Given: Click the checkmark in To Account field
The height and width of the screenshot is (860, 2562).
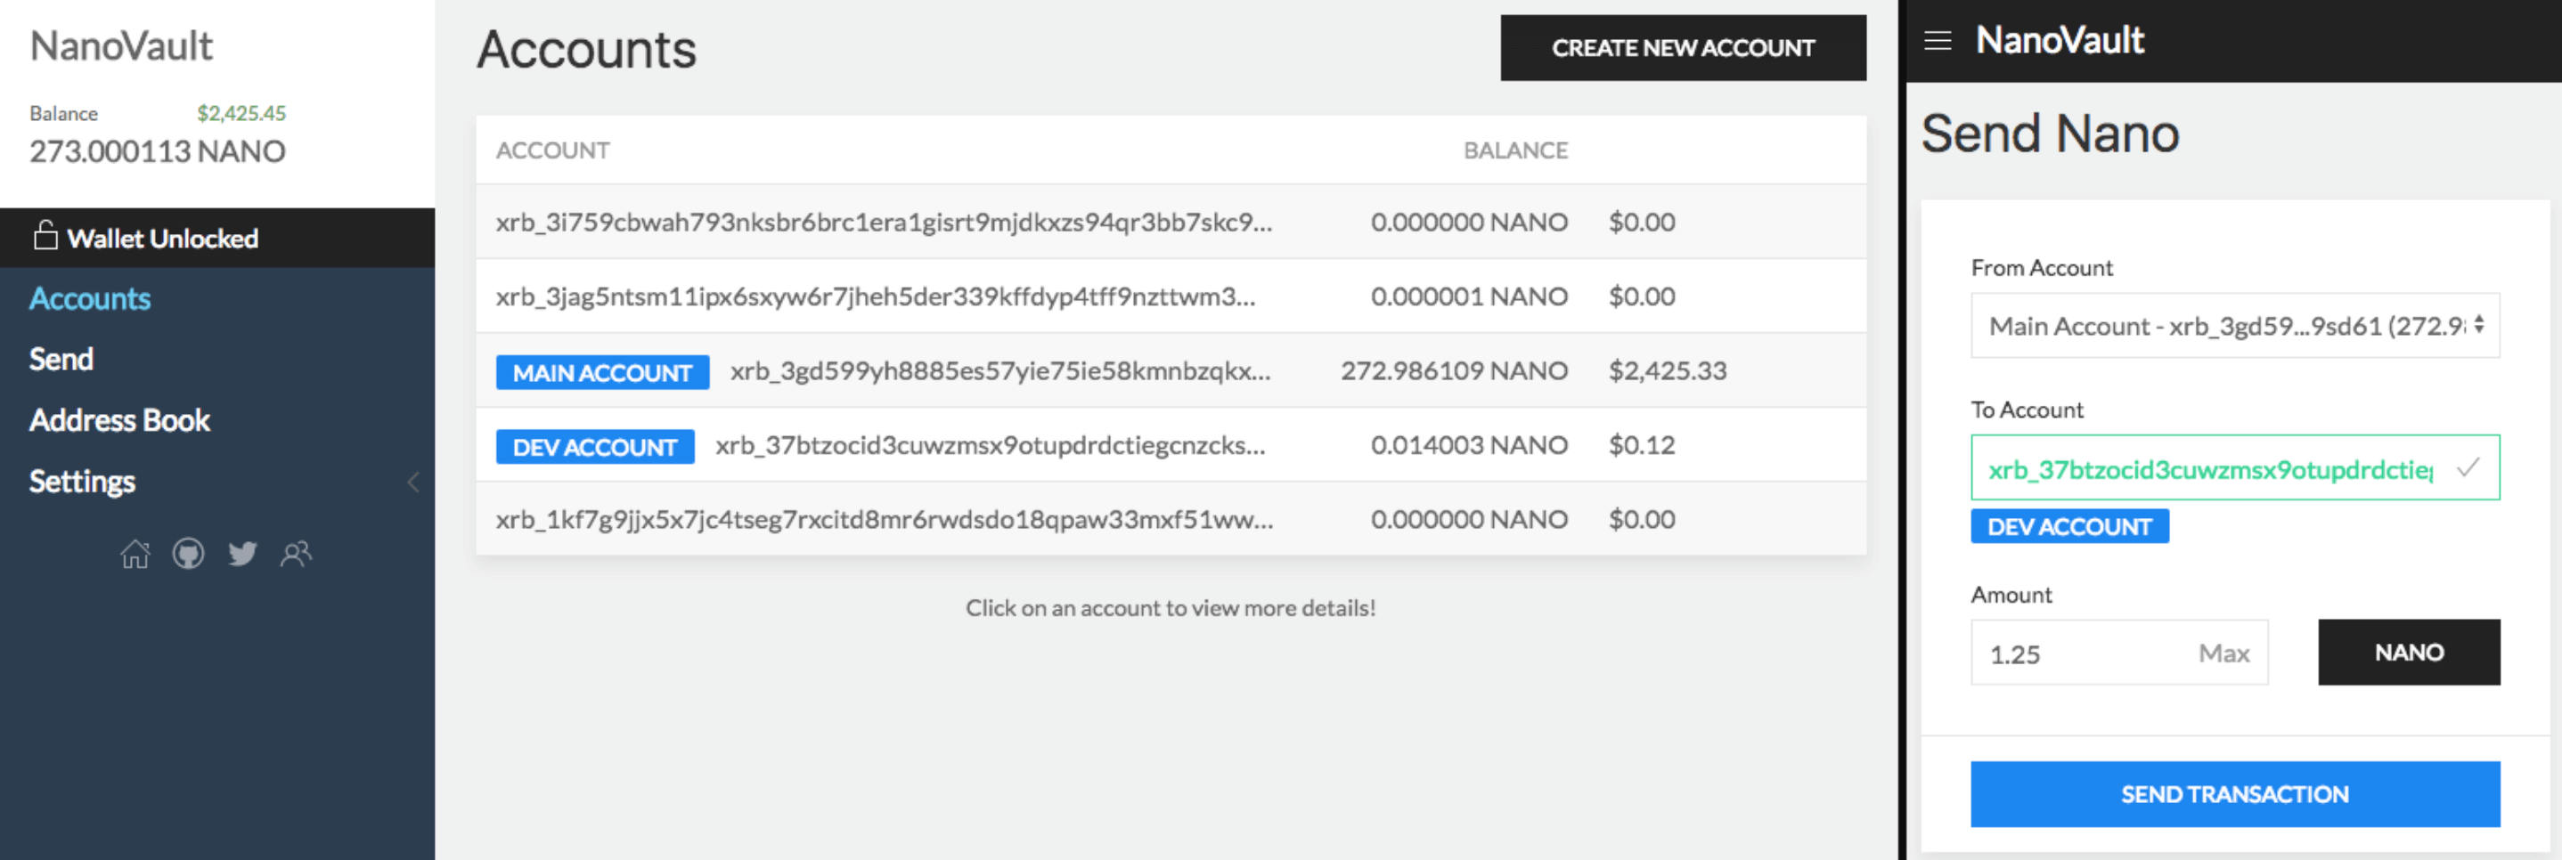Looking at the screenshot, I should pyautogui.click(x=2467, y=467).
